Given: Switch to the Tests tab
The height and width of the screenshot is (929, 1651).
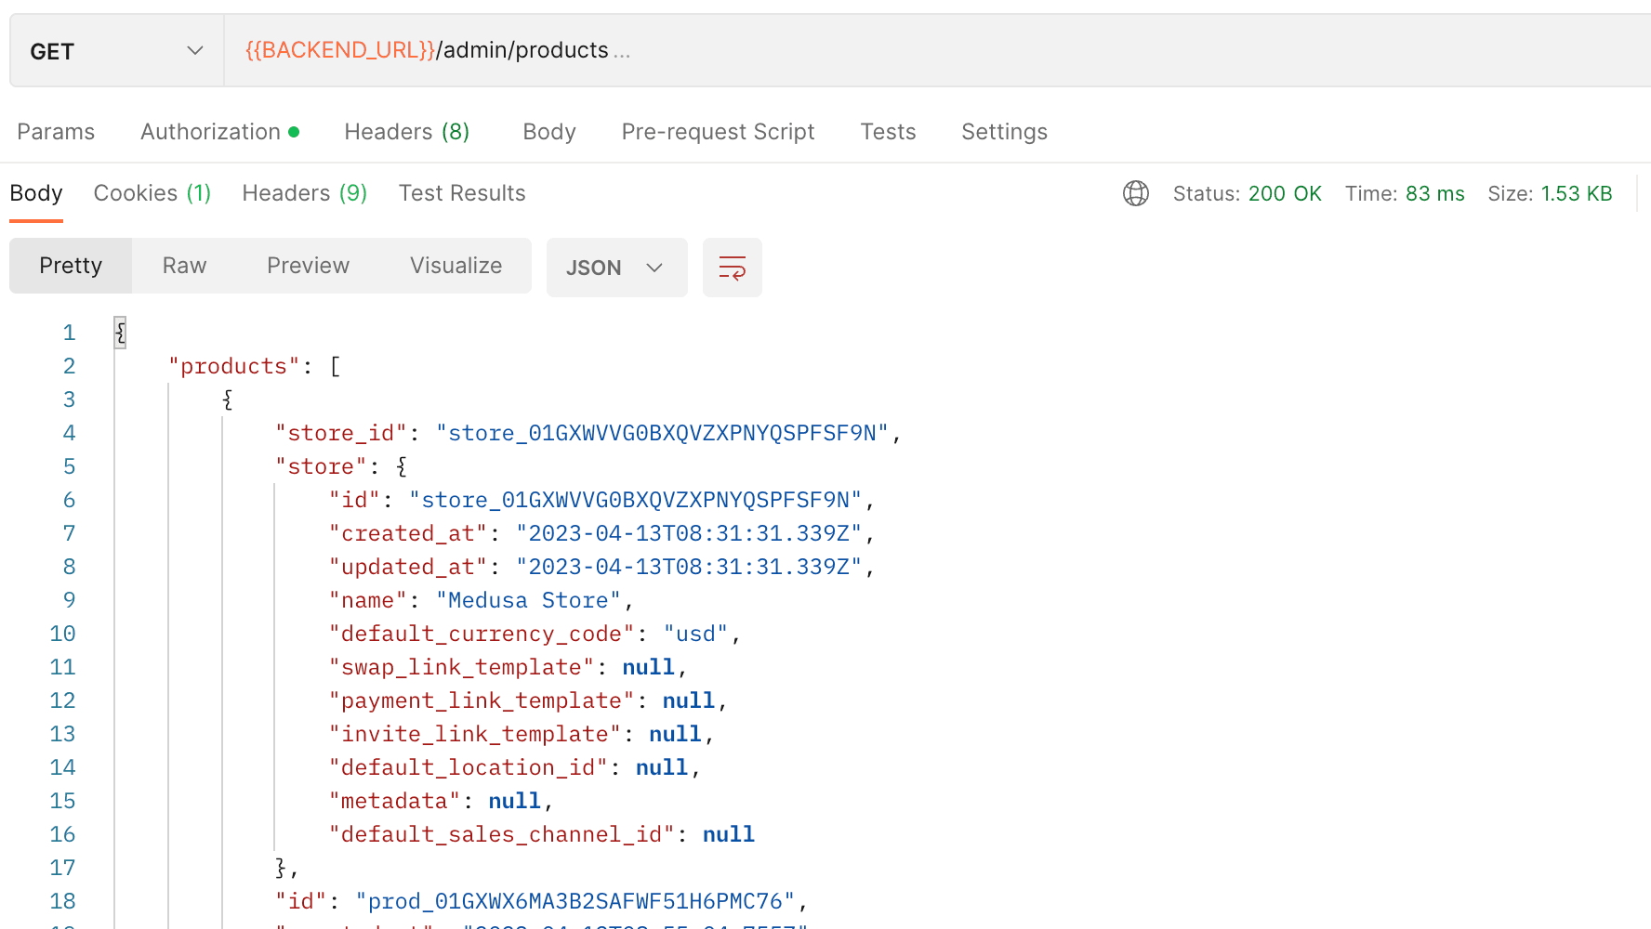Looking at the screenshot, I should point(888,131).
